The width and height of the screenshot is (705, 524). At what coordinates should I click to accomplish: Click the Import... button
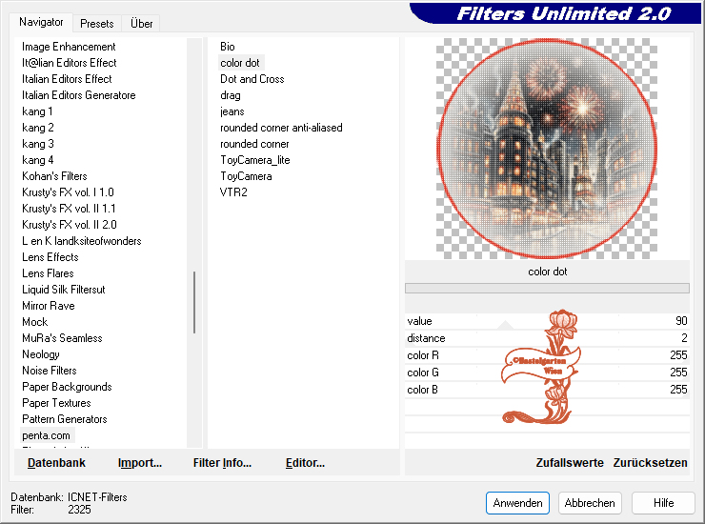pos(140,463)
